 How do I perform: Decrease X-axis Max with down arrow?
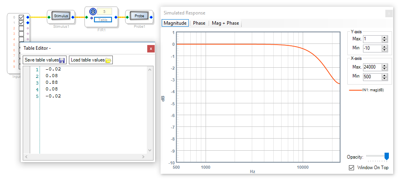coord(385,69)
